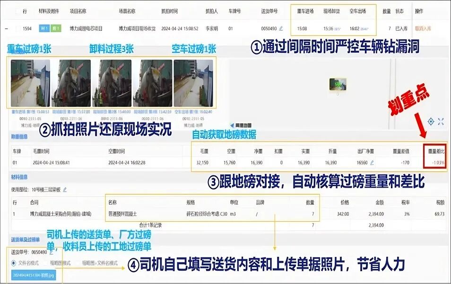Click the 取消入库 link
Image resolution: width=451 pixels, height=284 pixels.
coord(424,29)
